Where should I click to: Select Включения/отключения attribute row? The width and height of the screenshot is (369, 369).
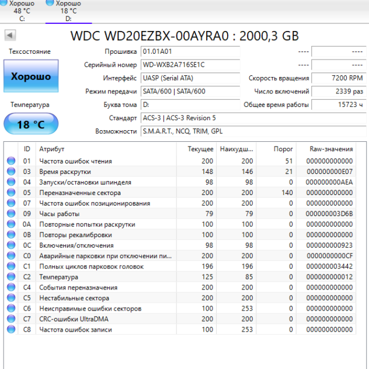pyautogui.click(x=180, y=245)
